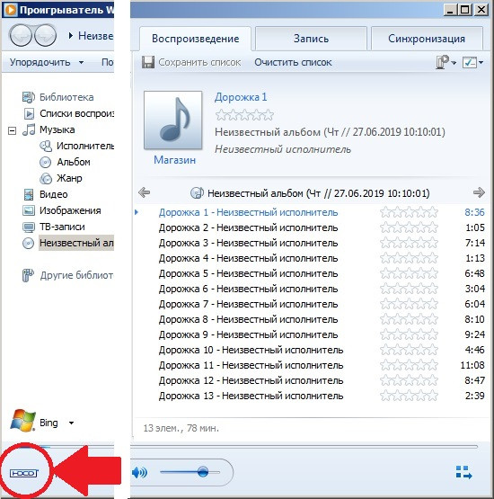Screen dimensions: 494x499
Task: Open the Bing search provider dropdown
Action: (72, 423)
